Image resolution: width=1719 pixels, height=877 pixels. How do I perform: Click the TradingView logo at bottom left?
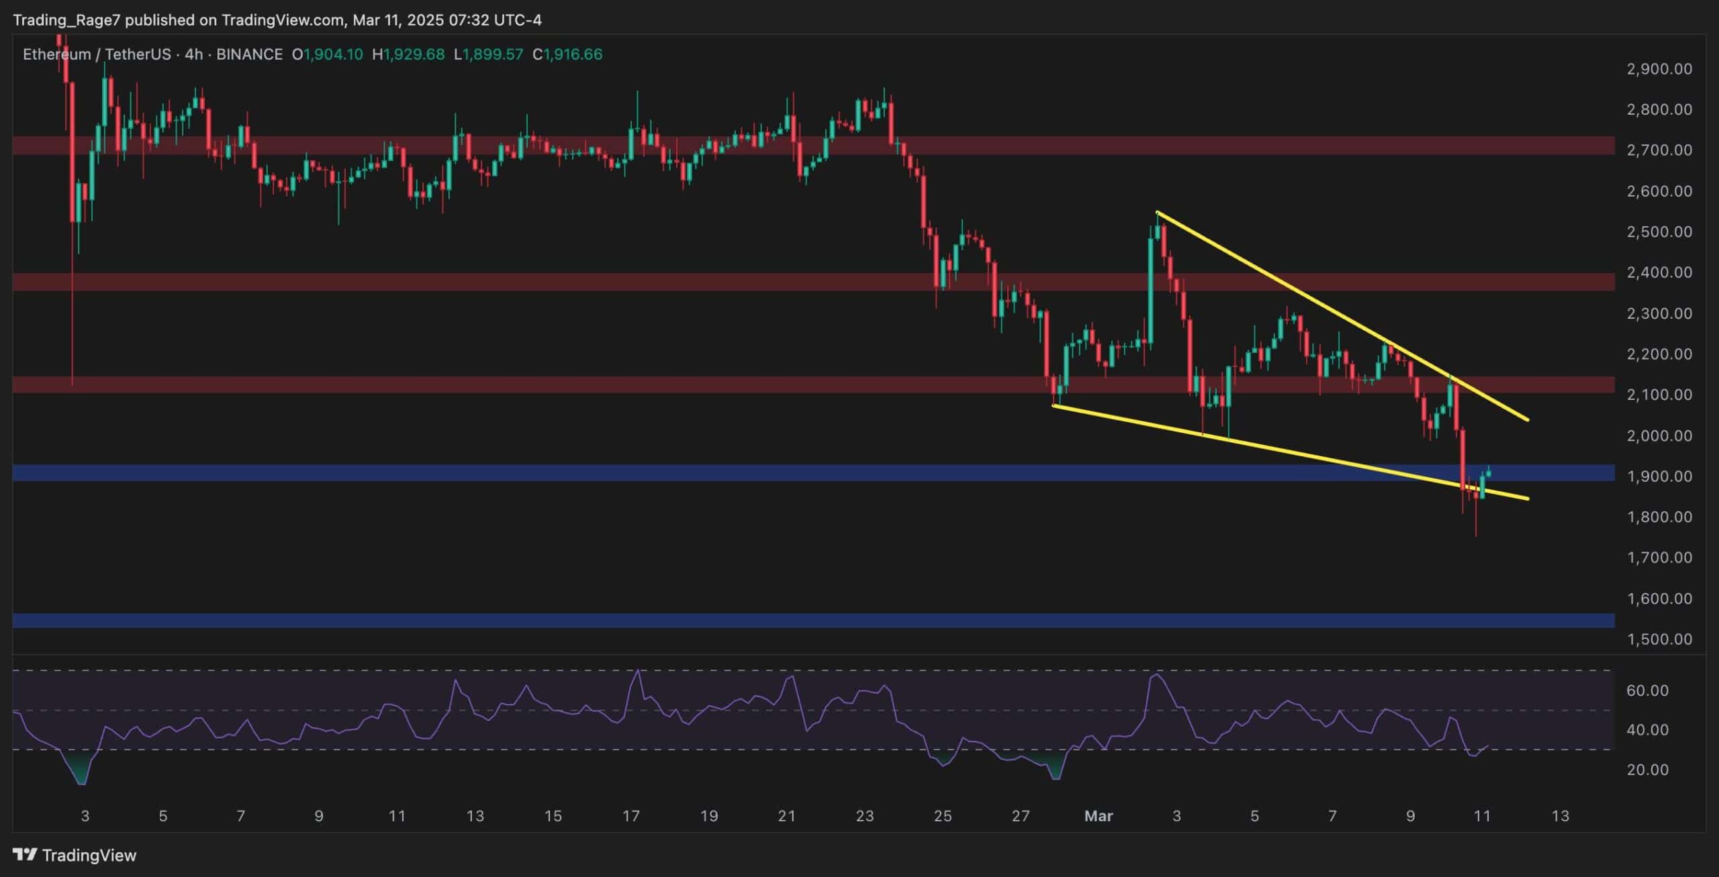tap(75, 855)
